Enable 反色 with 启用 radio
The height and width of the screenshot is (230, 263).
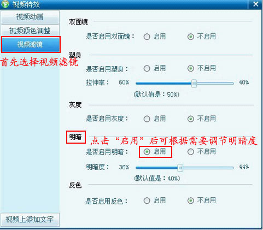coord(147,201)
